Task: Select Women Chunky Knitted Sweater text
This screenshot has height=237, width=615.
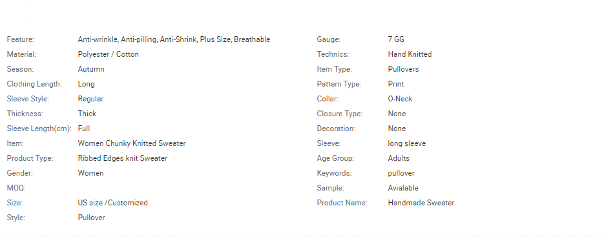Action: point(132,143)
